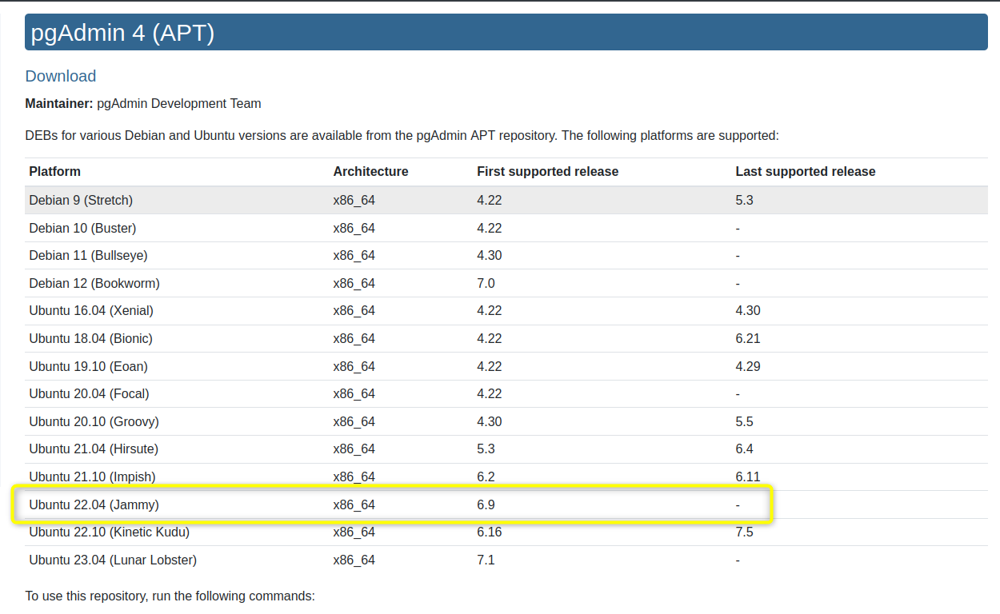This screenshot has width=1000, height=614.
Task: Click the 'DEBs for various Debian' paragraph
Action: click(402, 135)
